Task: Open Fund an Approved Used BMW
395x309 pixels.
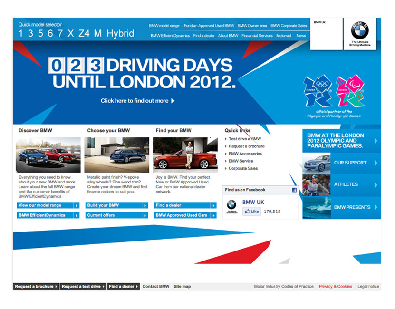Action: [x=209, y=26]
